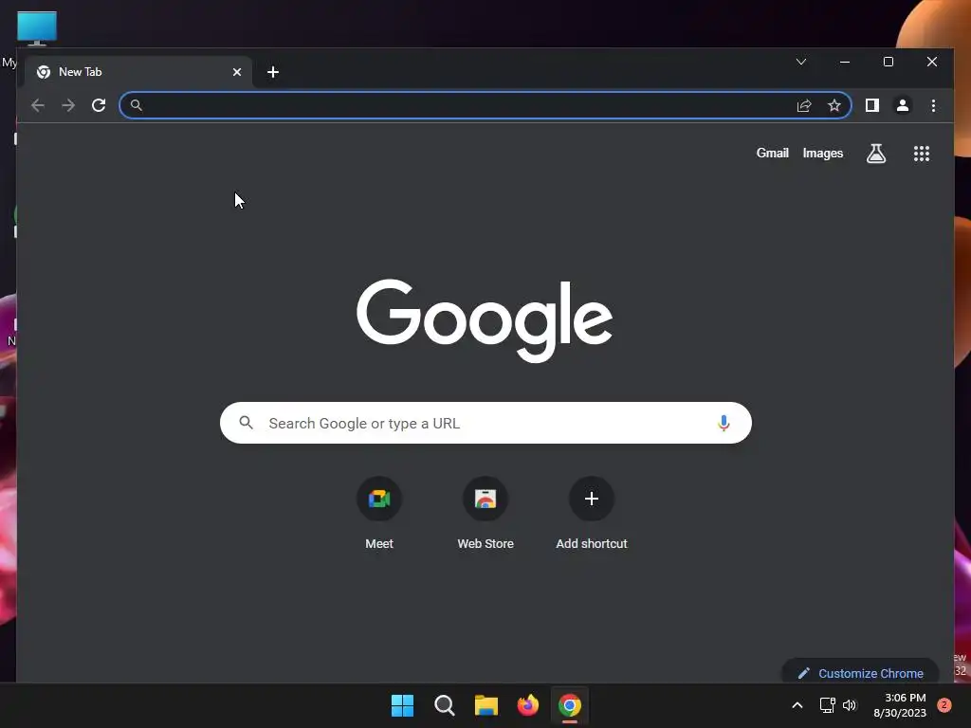
Task: Open the side panel
Action: point(872,106)
